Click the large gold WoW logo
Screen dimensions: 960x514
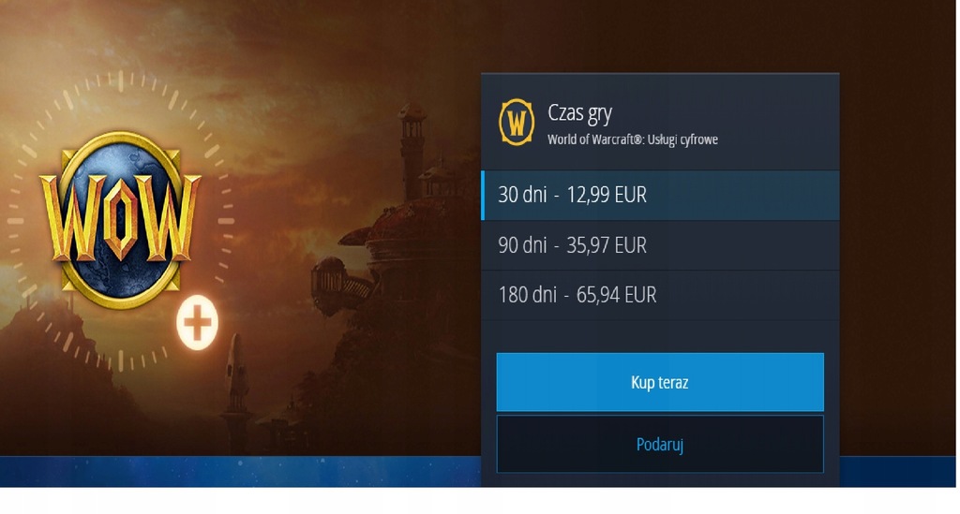pyautogui.click(x=120, y=219)
